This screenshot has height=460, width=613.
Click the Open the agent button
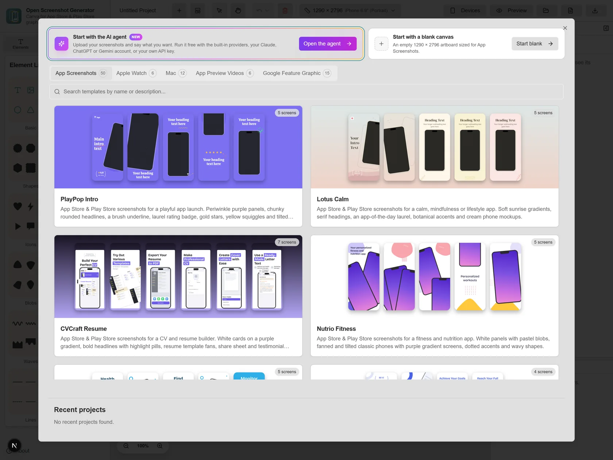(328, 44)
